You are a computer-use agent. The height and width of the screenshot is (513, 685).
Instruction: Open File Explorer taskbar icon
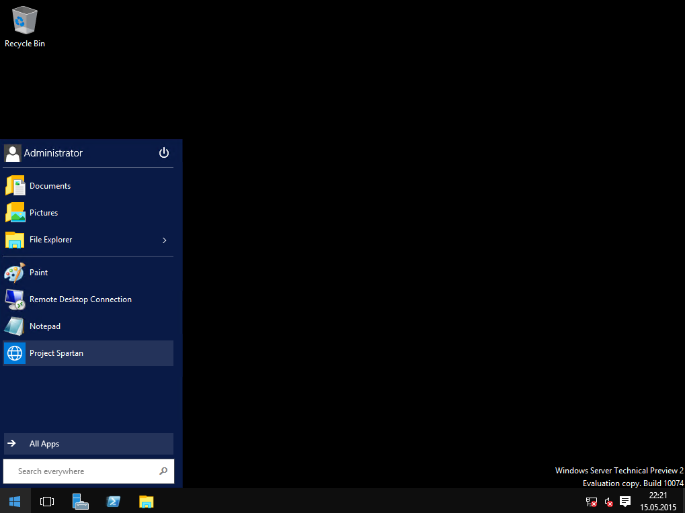point(147,502)
